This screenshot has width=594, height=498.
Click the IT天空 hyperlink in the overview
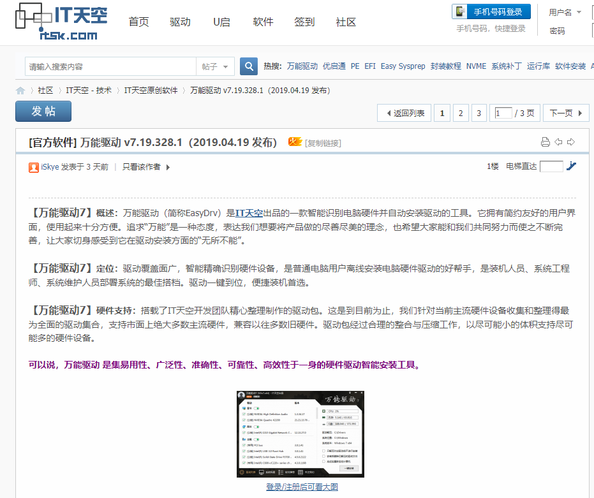pyautogui.click(x=249, y=213)
